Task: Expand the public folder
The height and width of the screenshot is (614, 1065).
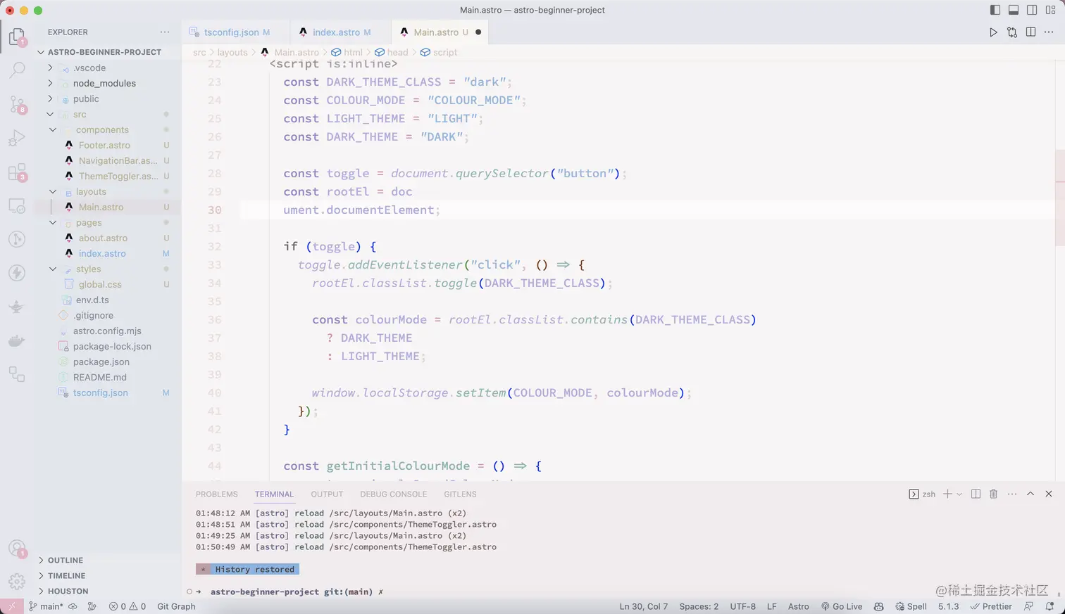Action: tap(50, 98)
